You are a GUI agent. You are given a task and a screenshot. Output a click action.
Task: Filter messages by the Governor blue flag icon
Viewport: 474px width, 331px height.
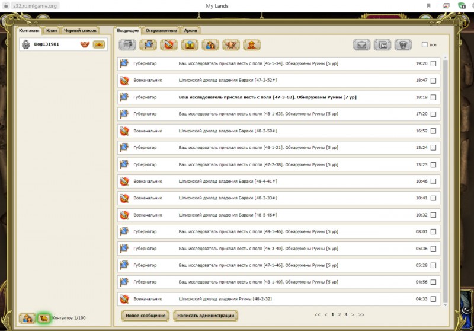click(x=148, y=44)
